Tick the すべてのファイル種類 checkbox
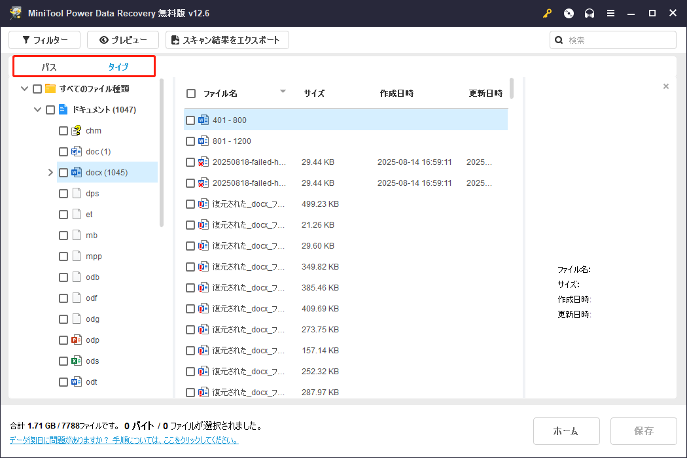Image resolution: width=687 pixels, height=458 pixels. click(37, 89)
